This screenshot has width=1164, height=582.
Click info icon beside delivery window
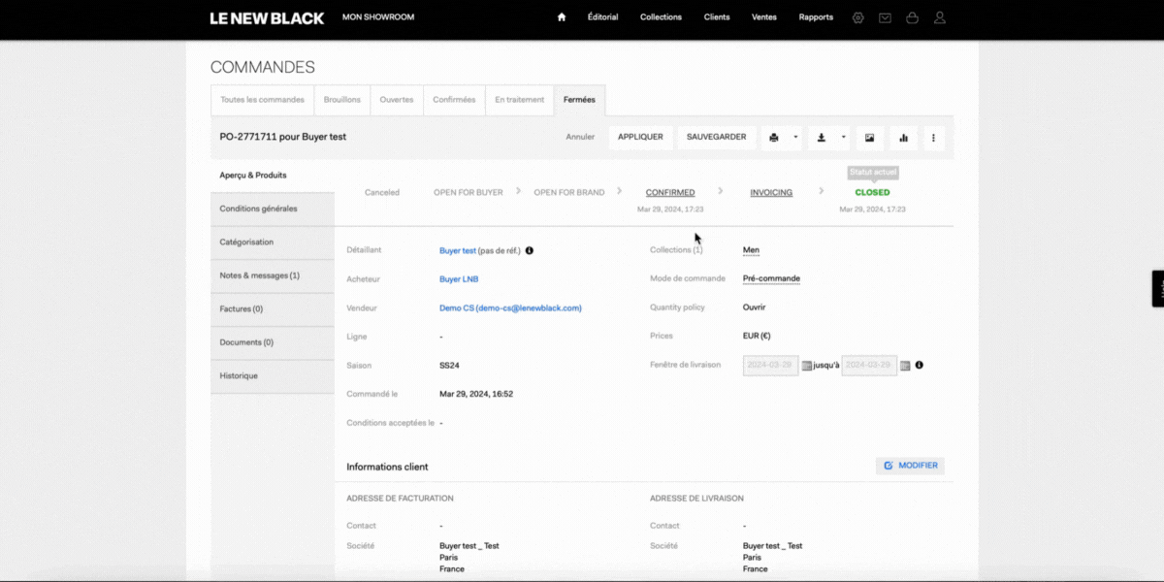919,366
